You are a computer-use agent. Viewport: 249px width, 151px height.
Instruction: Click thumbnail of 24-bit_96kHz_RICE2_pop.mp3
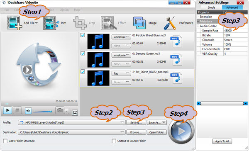(98, 78)
